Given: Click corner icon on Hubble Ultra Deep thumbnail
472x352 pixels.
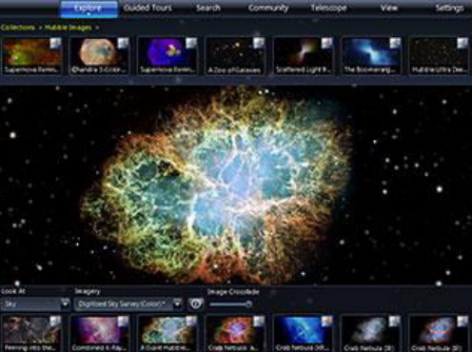Looking at the screenshot, I should click(x=462, y=43).
